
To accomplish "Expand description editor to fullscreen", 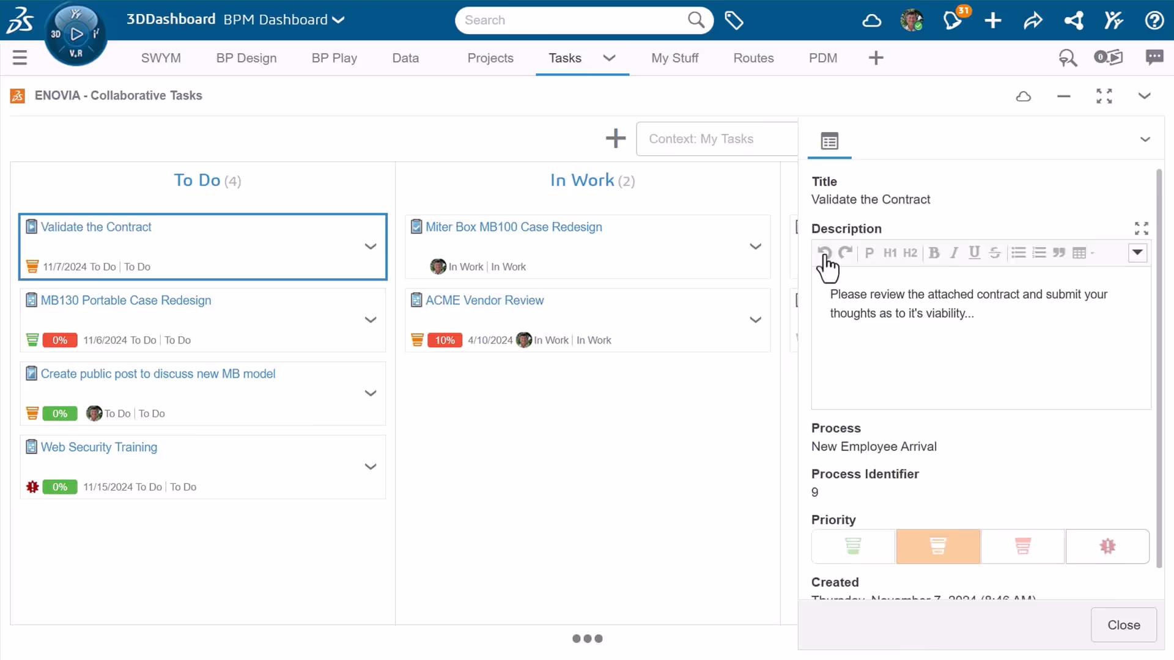I will click(x=1141, y=229).
